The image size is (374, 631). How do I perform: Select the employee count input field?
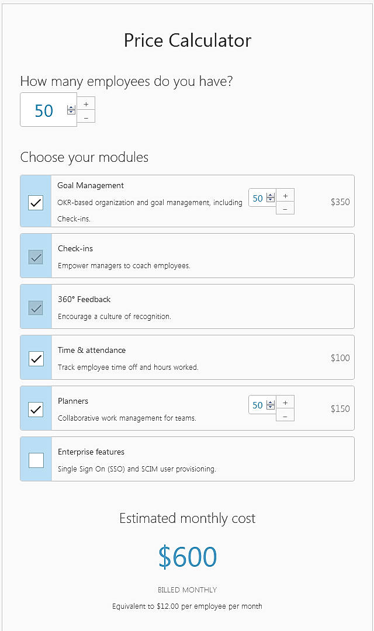pyautogui.click(x=44, y=110)
